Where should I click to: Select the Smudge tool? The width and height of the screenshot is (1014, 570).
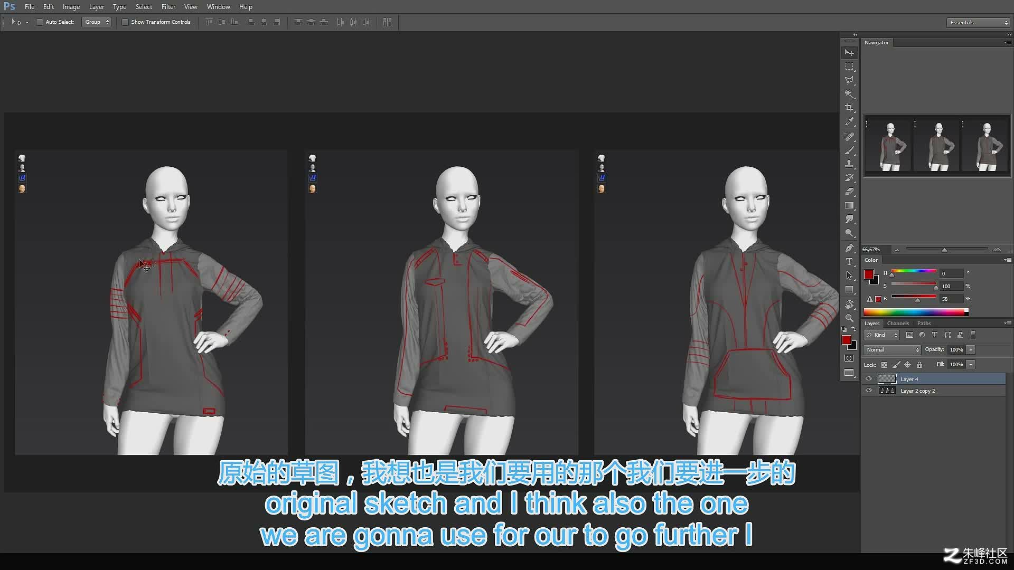849,219
